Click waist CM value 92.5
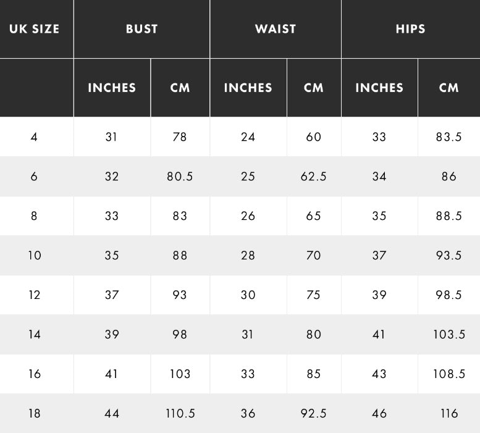Screen dimensions: 480x433 (314, 413)
